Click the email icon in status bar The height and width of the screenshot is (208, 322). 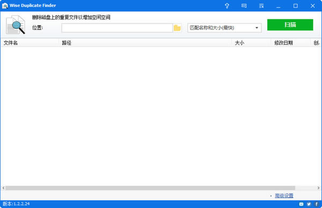[301, 204]
